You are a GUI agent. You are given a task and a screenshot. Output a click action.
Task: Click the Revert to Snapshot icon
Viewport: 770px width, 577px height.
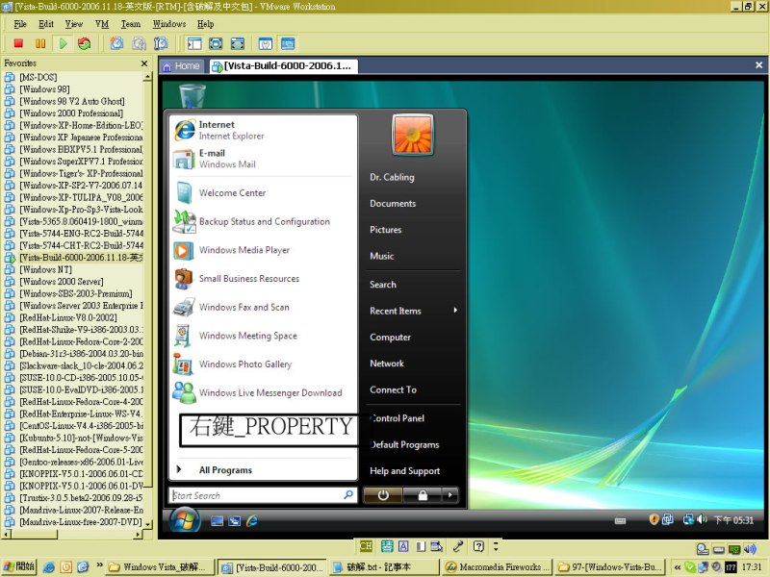[x=139, y=43]
